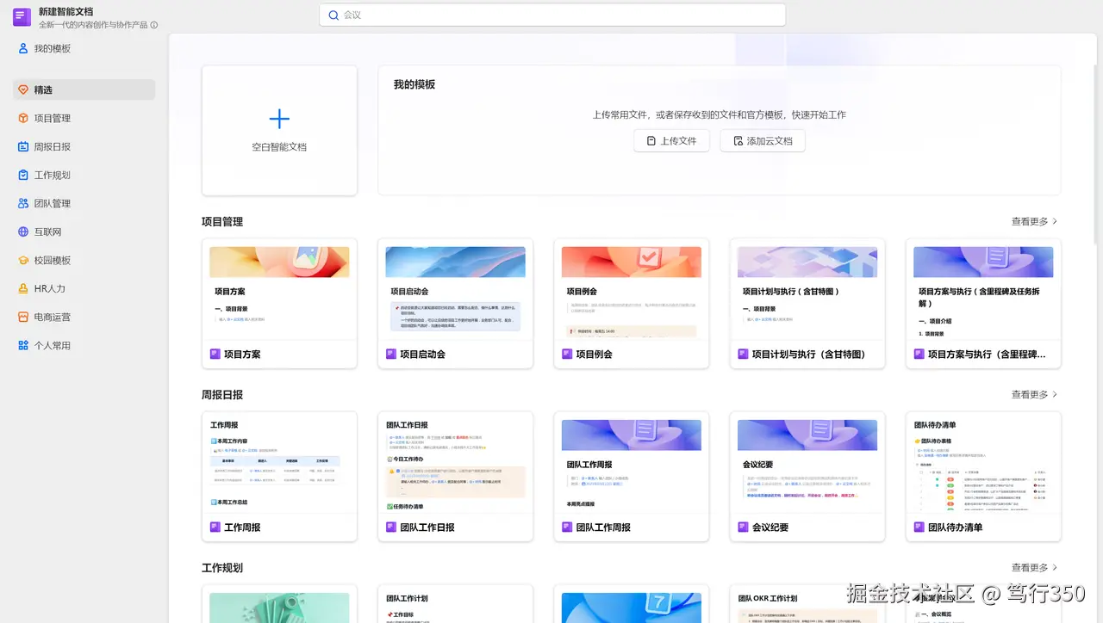Click the plus icon for blank document
The image size is (1103, 623).
pyautogui.click(x=279, y=119)
